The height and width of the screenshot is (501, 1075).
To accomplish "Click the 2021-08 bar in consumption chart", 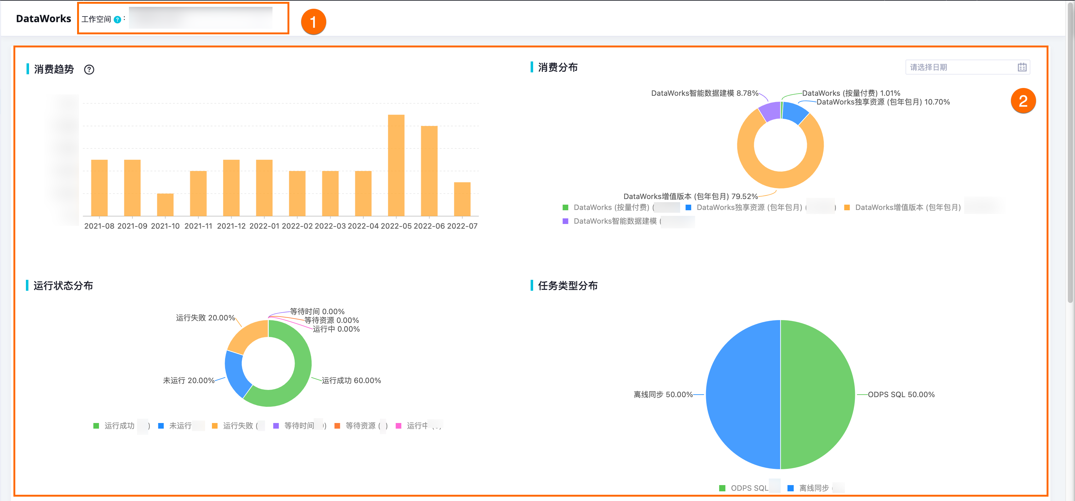I will pyautogui.click(x=99, y=188).
